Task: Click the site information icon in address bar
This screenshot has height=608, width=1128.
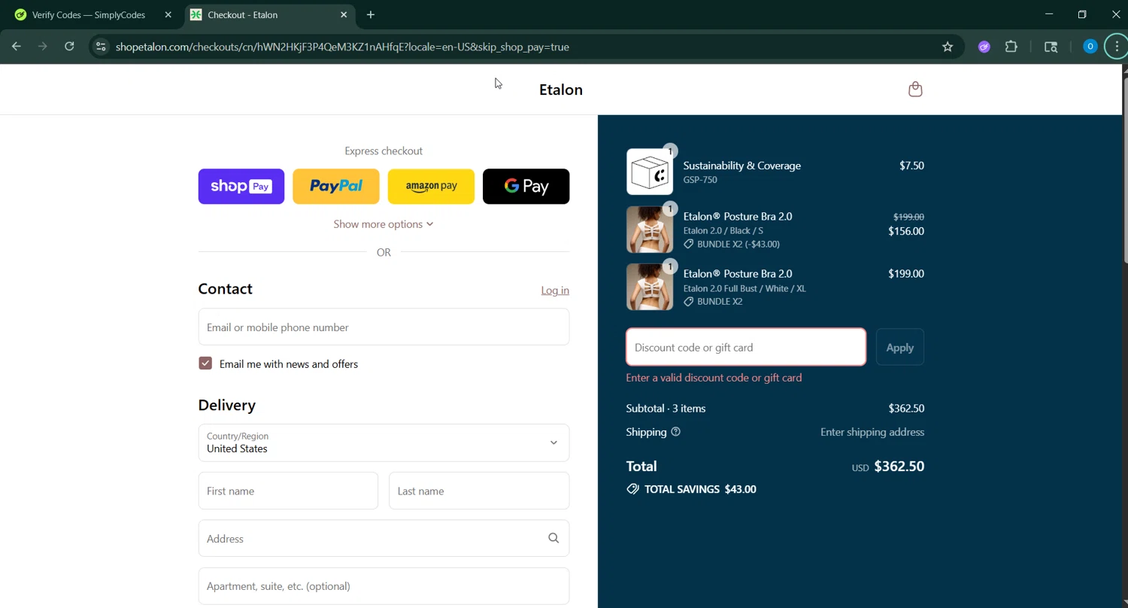Action: click(101, 47)
